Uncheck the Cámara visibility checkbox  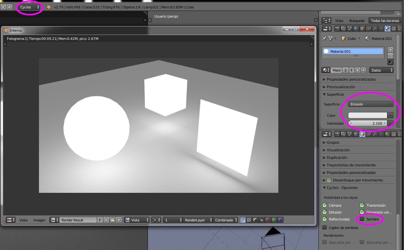(325, 205)
